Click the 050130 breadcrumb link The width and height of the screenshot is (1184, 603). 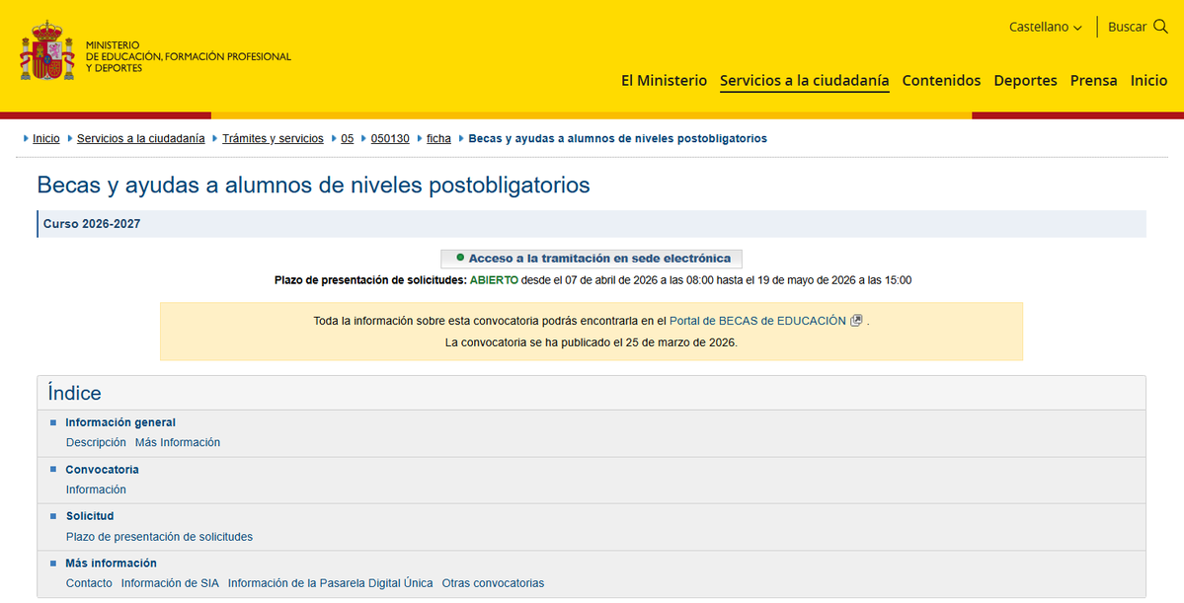point(390,139)
